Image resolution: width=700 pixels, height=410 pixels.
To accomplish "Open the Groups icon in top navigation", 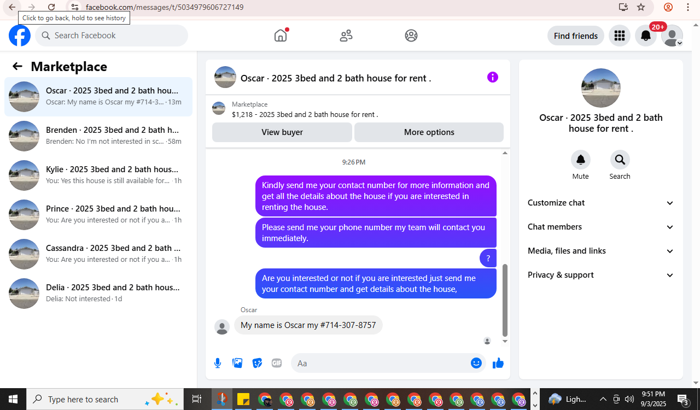I will pos(411,36).
